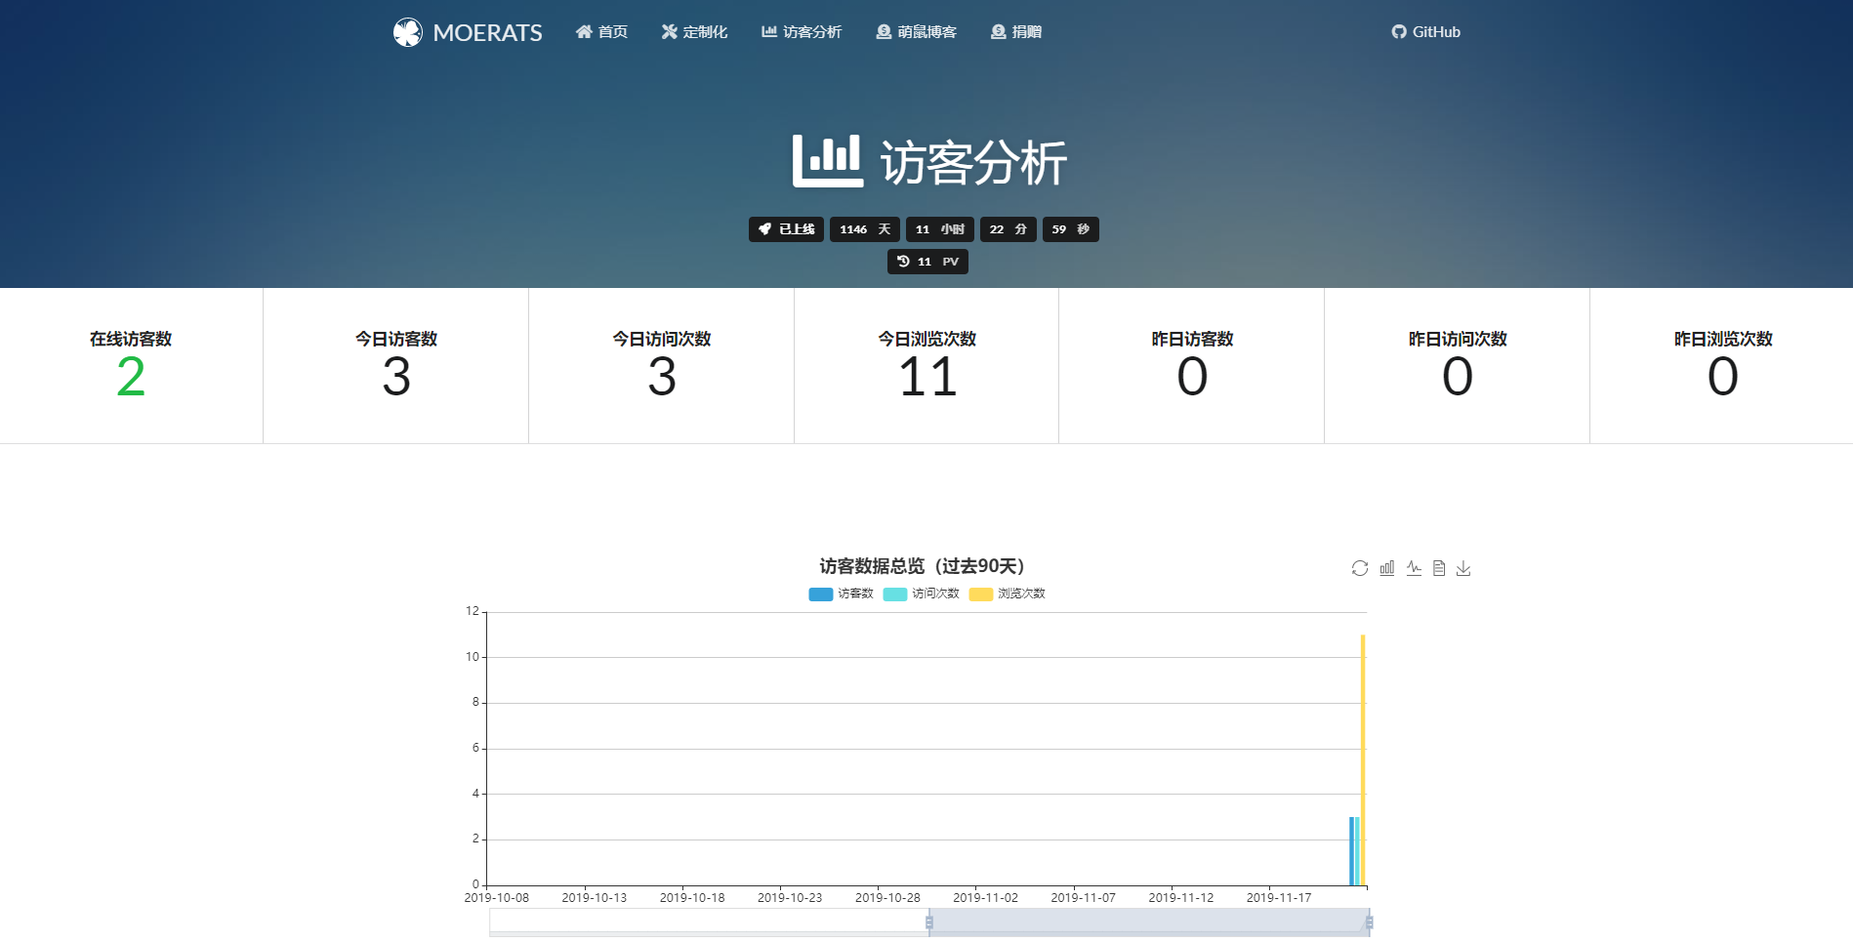Click the yellow 浏览次数 bar in chart
The width and height of the screenshot is (1853, 942).
tap(1363, 760)
